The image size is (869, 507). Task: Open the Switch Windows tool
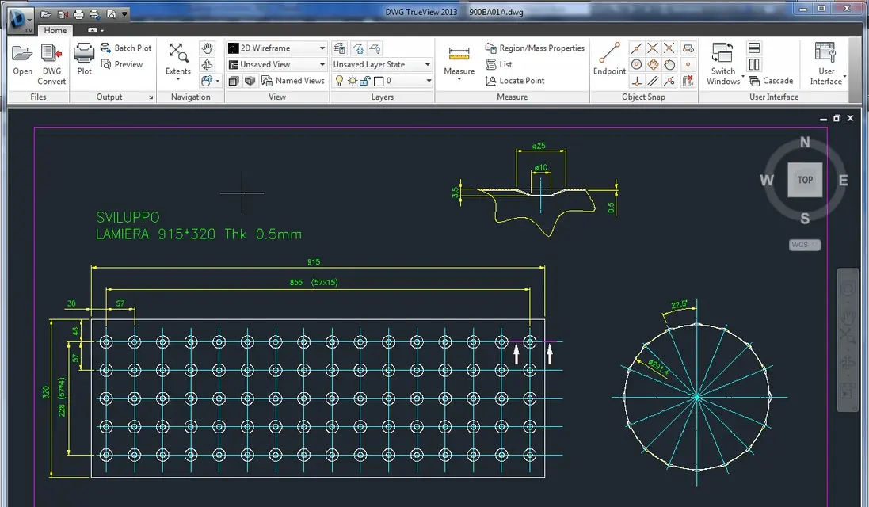click(722, 53)
